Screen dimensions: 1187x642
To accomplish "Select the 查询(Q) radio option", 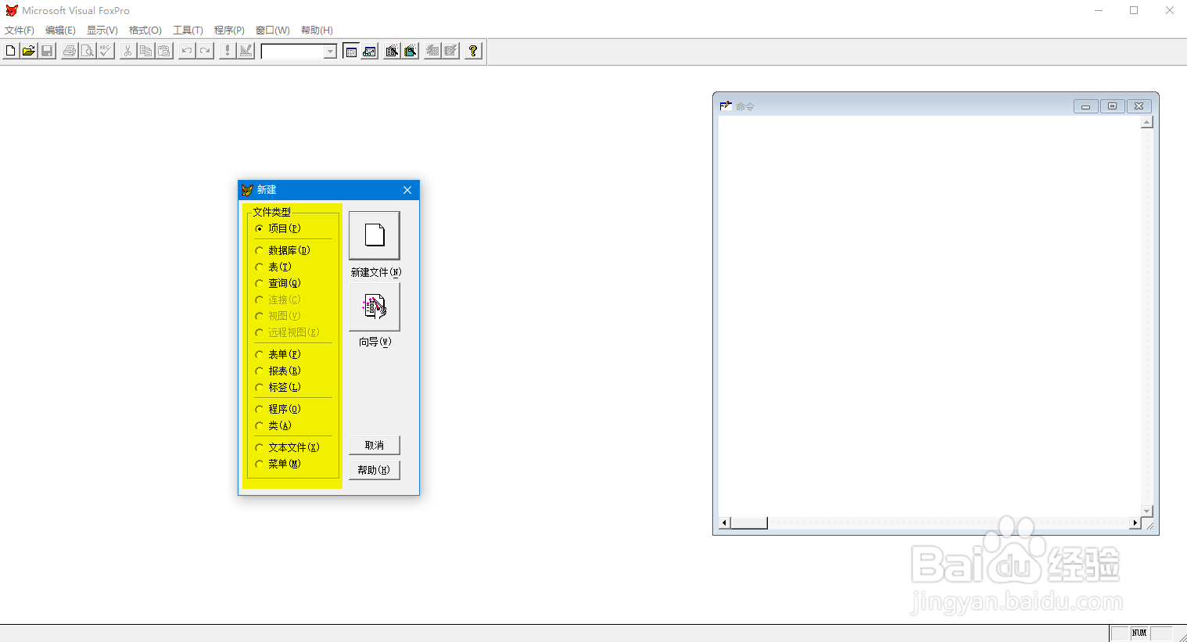I will tap(278, 283).
